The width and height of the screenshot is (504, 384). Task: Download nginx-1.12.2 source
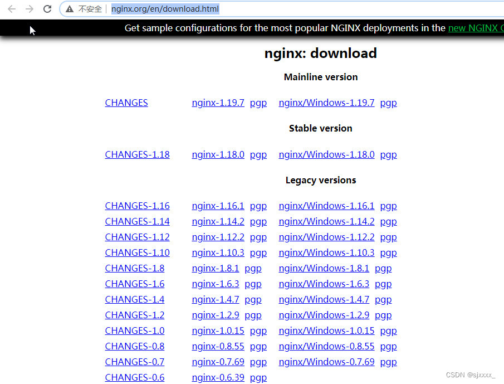[x=218, y=237]
